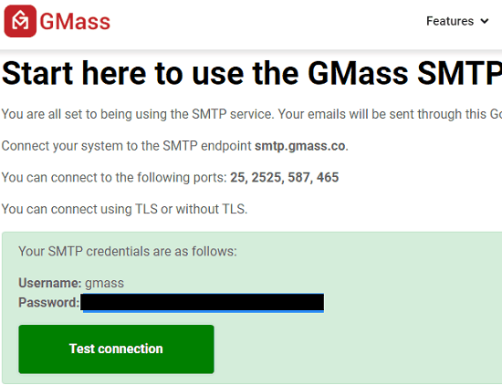Click the gmass username value
Image resolution: width=502 pixels, height=385 pixels.
[104, 283]
